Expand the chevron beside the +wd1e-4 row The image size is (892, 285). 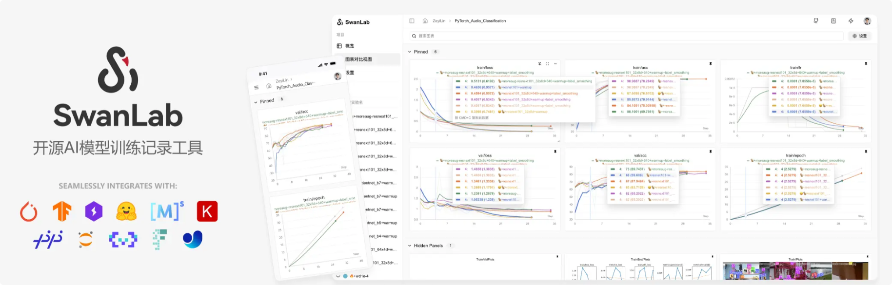[338, 276]
